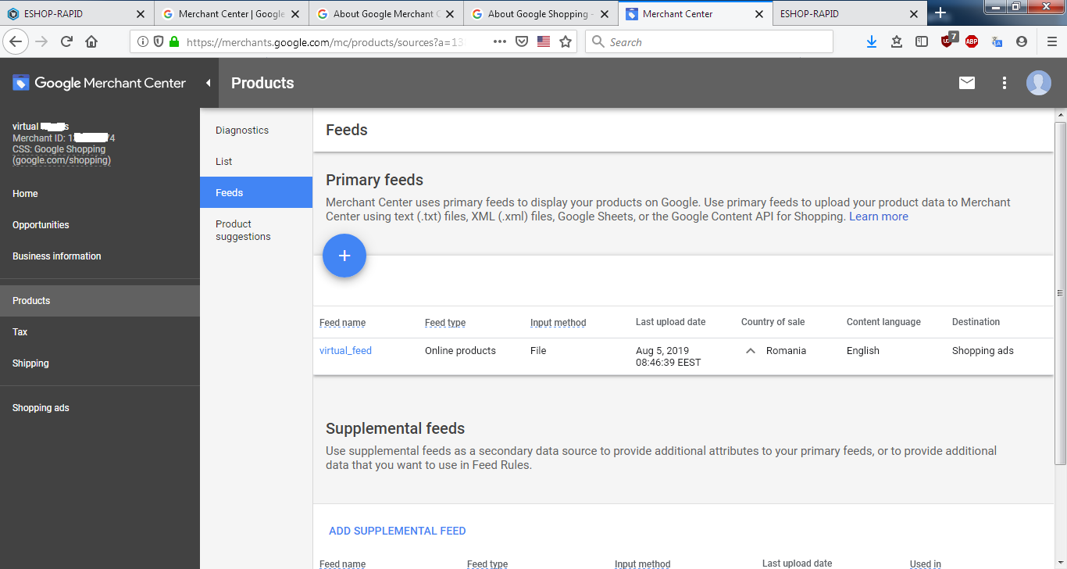The image size is (1067, 569).
Task: Select Feeds sub-menu item
Action: (x=256, y=192)
